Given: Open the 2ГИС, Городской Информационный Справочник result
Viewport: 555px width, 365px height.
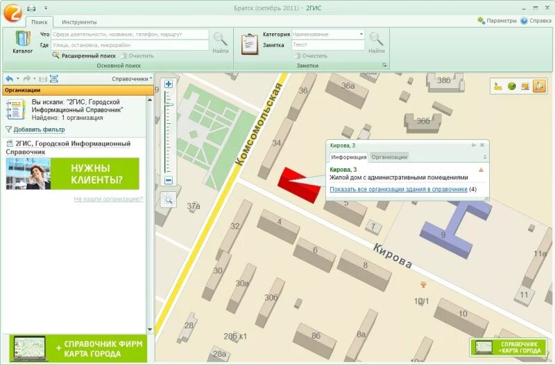Looking at the screenshot, I should (x=68, y=148).
